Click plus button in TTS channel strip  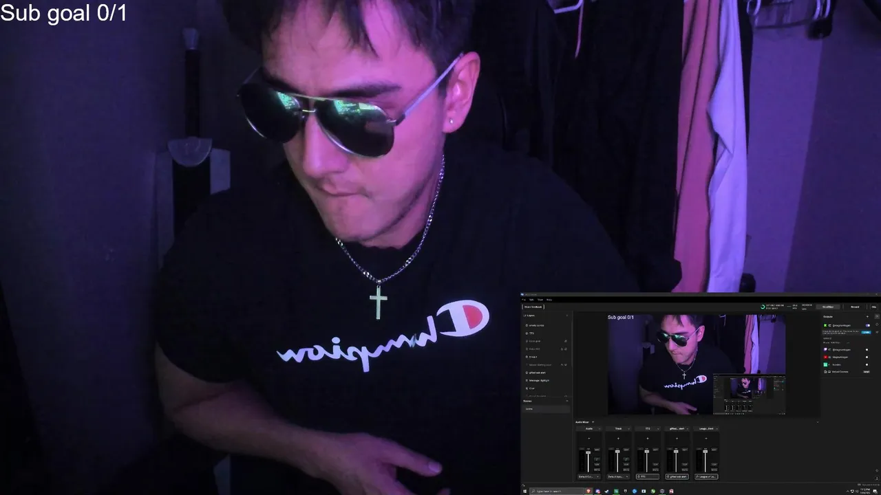click(647, 439)
